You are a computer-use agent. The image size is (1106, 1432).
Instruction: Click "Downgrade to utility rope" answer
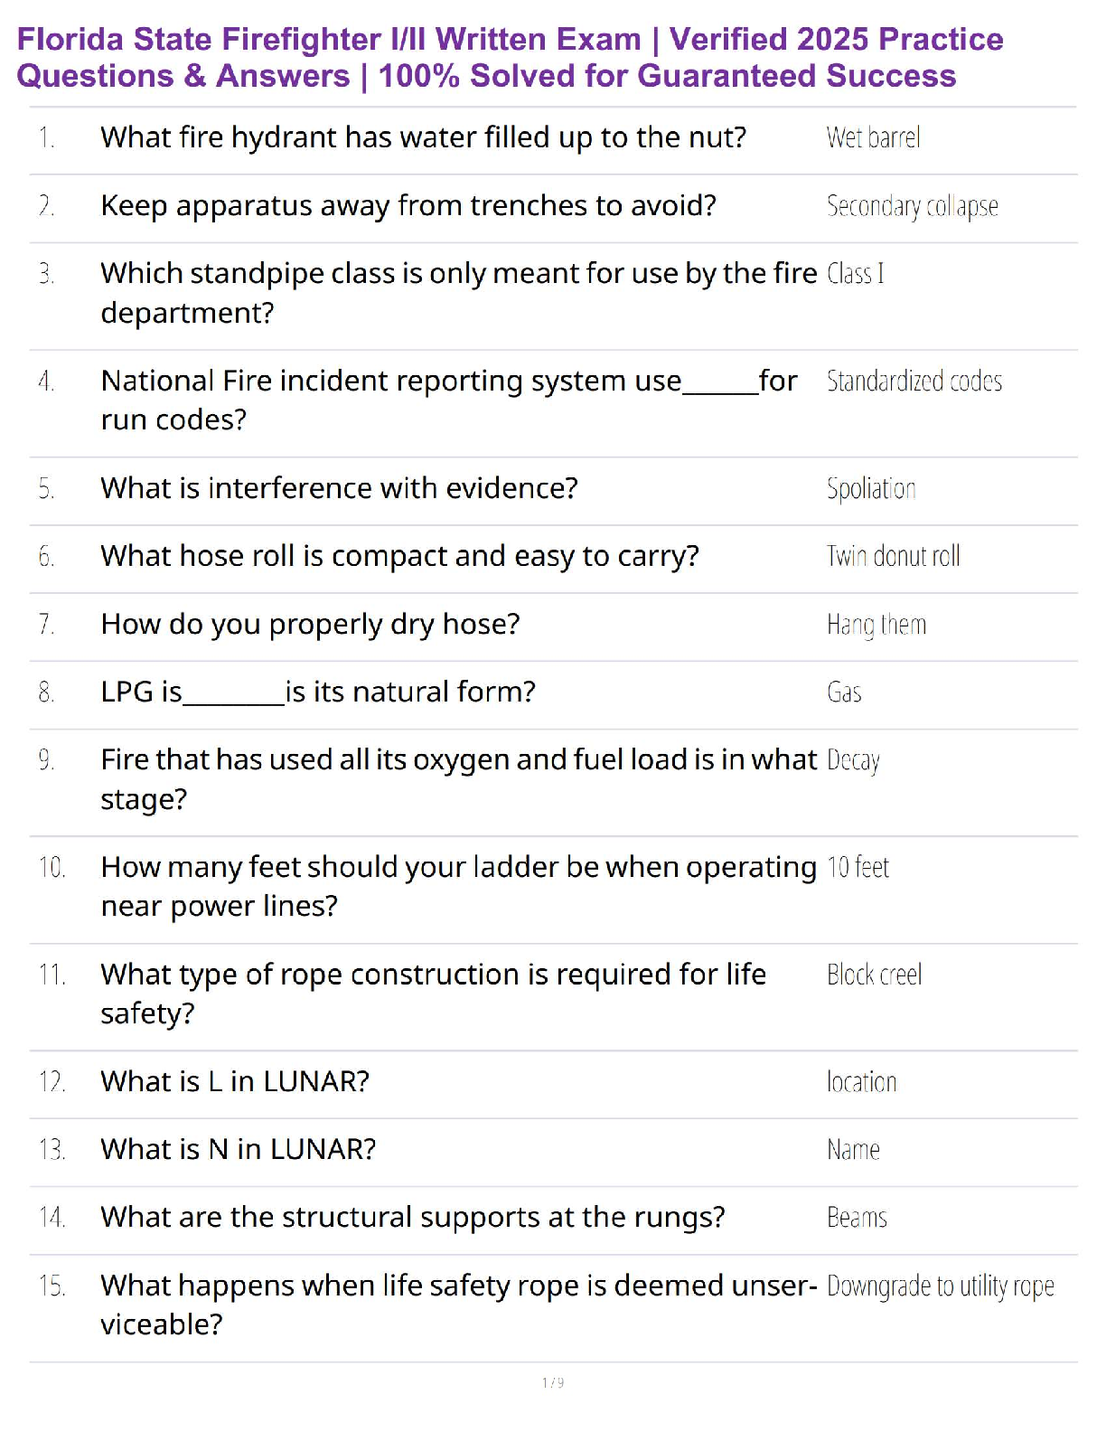940,1286
